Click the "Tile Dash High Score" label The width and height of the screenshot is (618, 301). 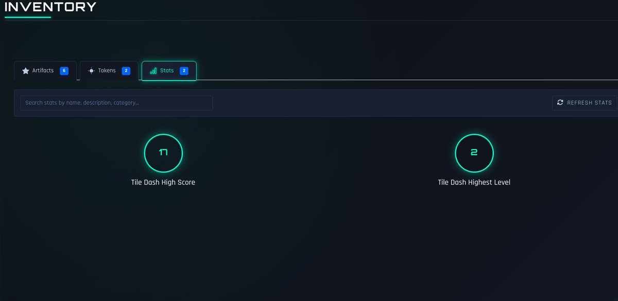[163, 182]
